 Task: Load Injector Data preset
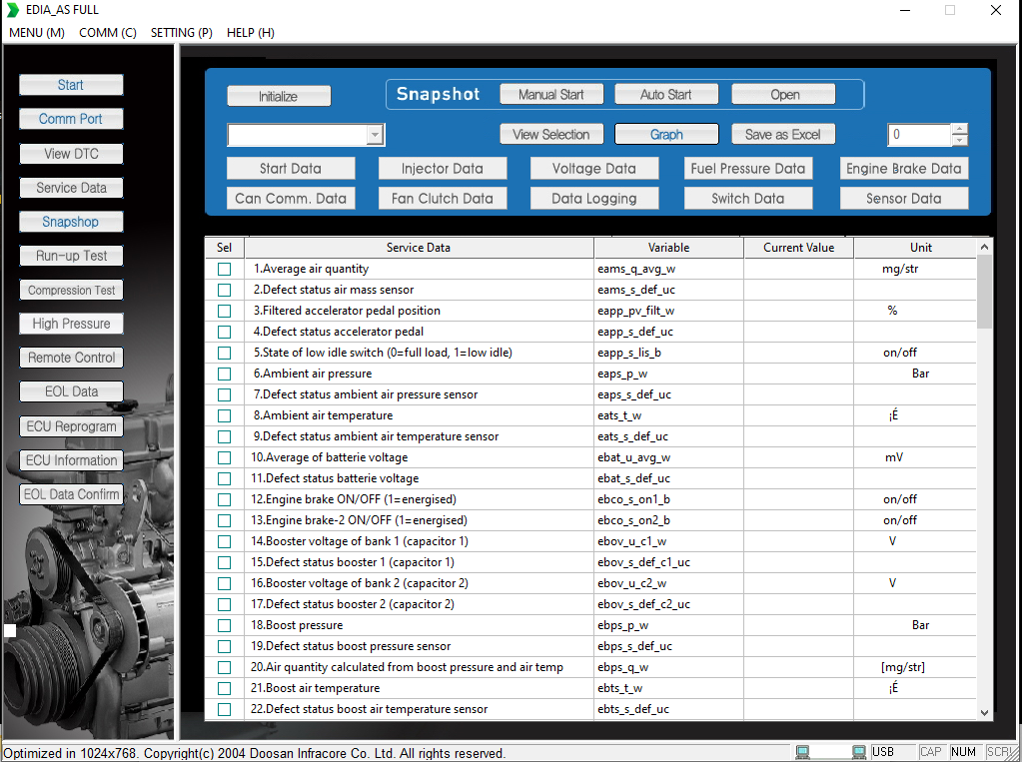pyautogui.click(x=443, y=168)
